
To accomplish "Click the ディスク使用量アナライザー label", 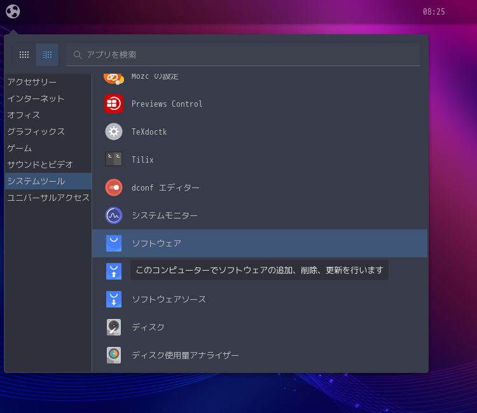I will point(185,355).
